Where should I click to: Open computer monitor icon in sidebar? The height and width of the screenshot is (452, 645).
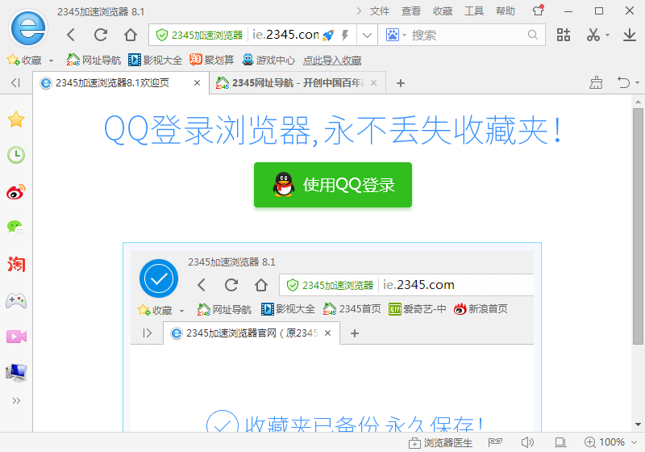tap(16, 373)
